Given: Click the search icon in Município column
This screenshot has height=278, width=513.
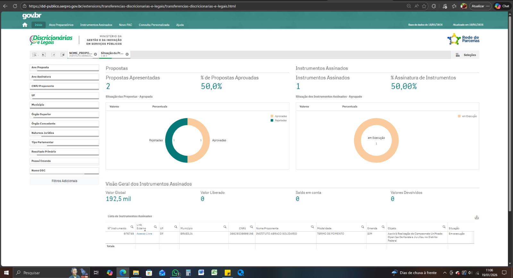Looking at the screenshot, I should pyautogui.click(x=225, y=227).
